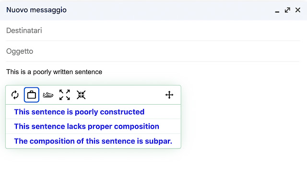Click into the Oggetto subject field

click(153, 51)
